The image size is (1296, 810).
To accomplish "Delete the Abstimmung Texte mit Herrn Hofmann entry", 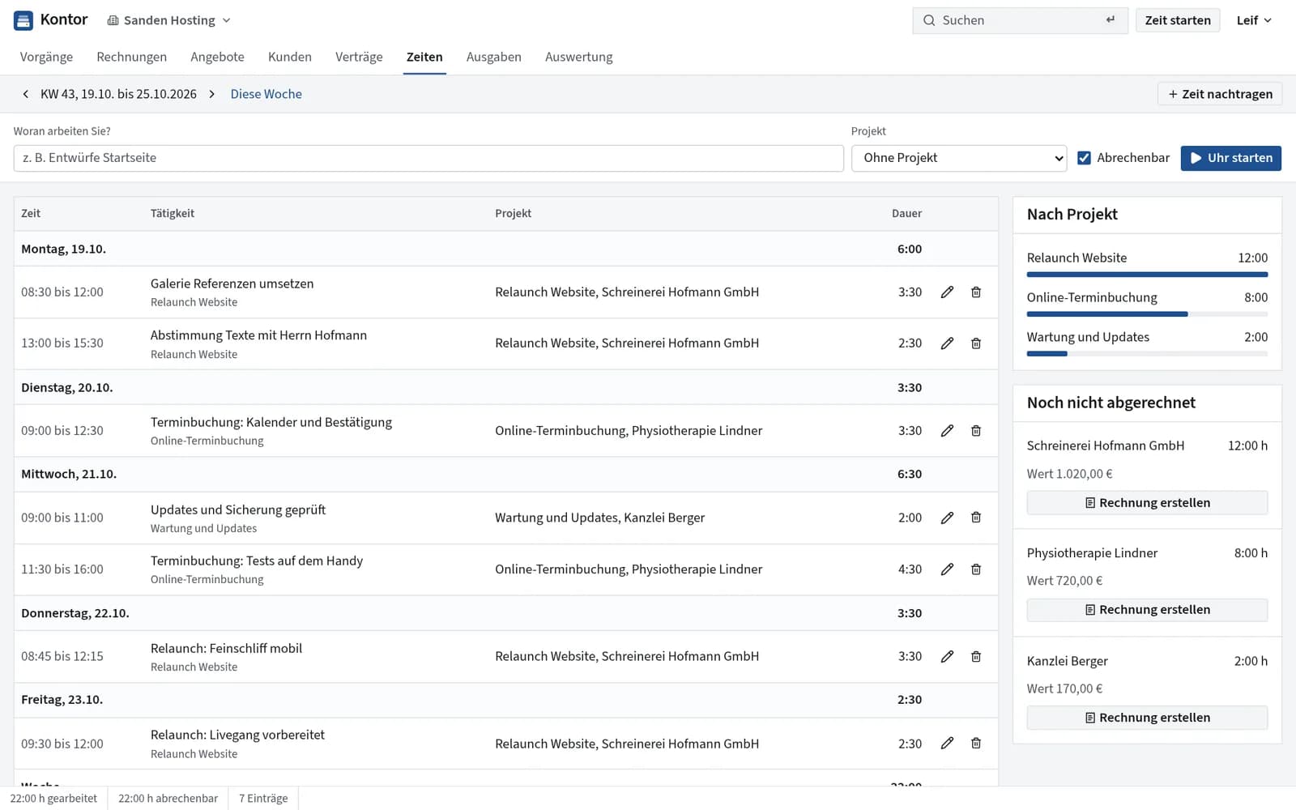I will [976, 343].
